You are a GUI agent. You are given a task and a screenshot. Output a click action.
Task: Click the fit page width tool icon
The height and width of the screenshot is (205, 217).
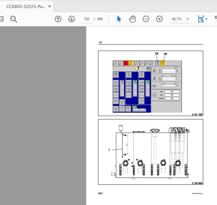click(x=201, y=19)
